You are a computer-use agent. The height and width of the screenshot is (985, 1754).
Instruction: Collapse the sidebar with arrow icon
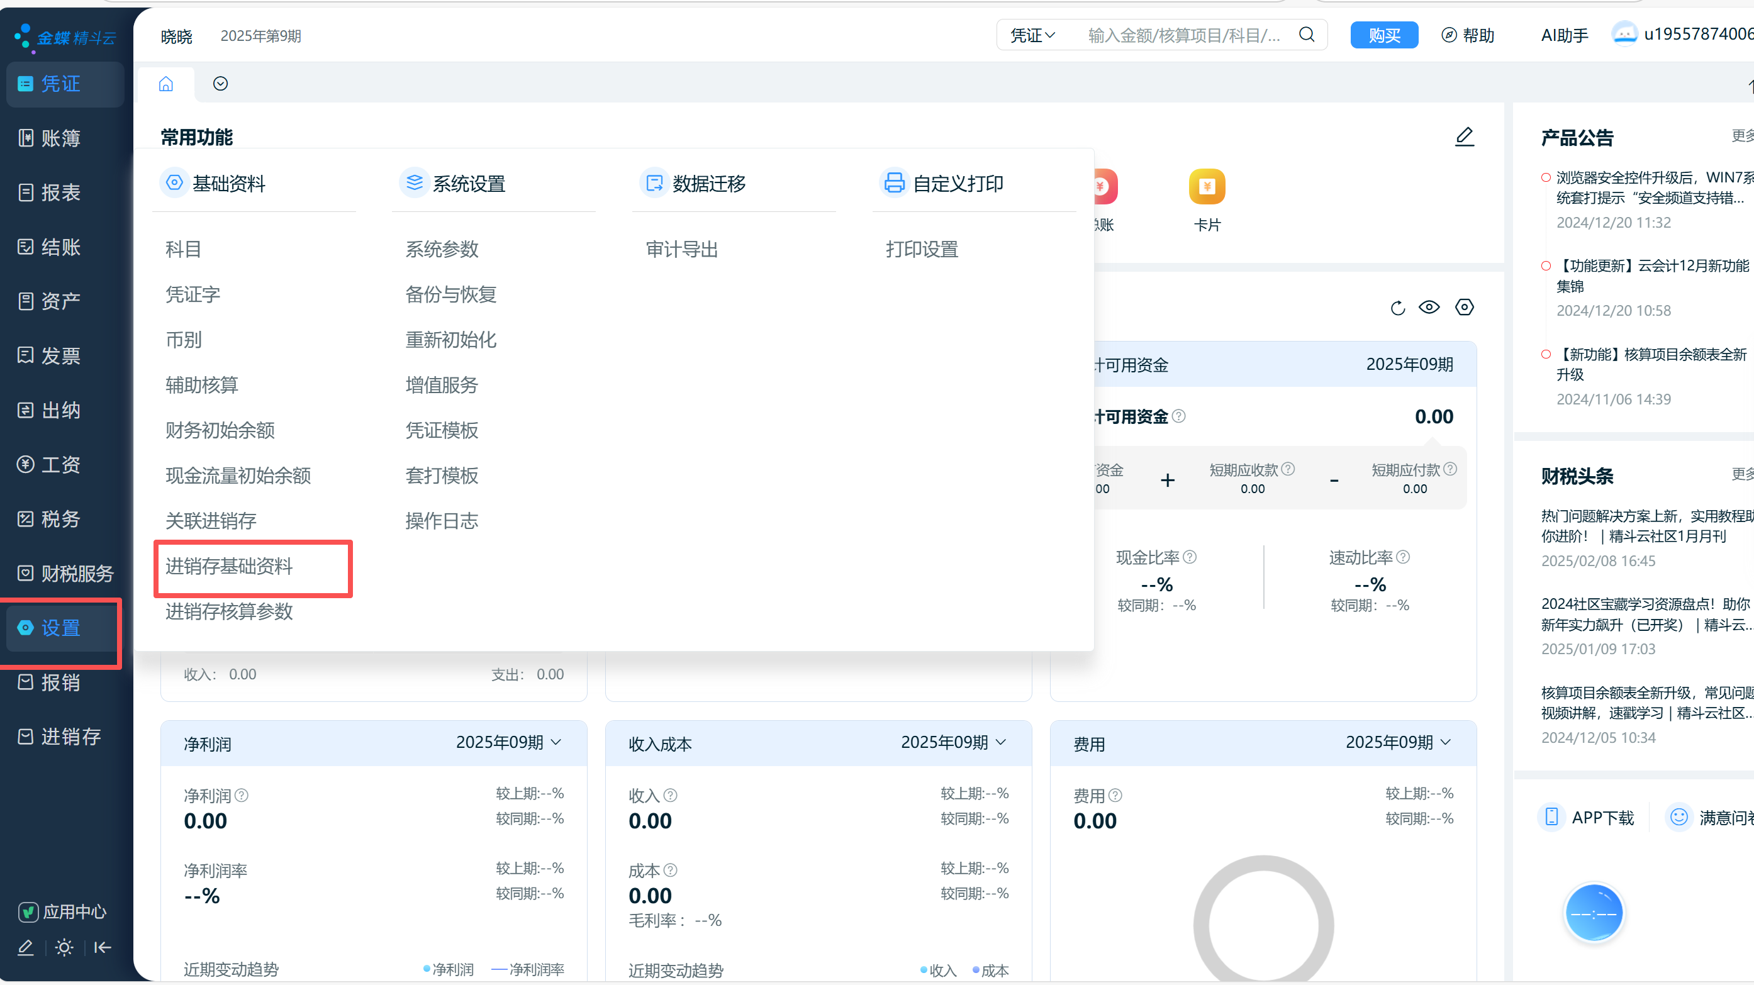click(x=103, y=947)
